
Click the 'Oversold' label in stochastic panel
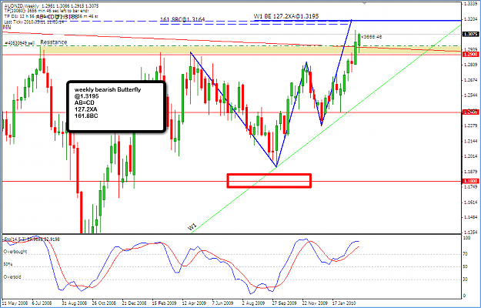tap(12, 277)
